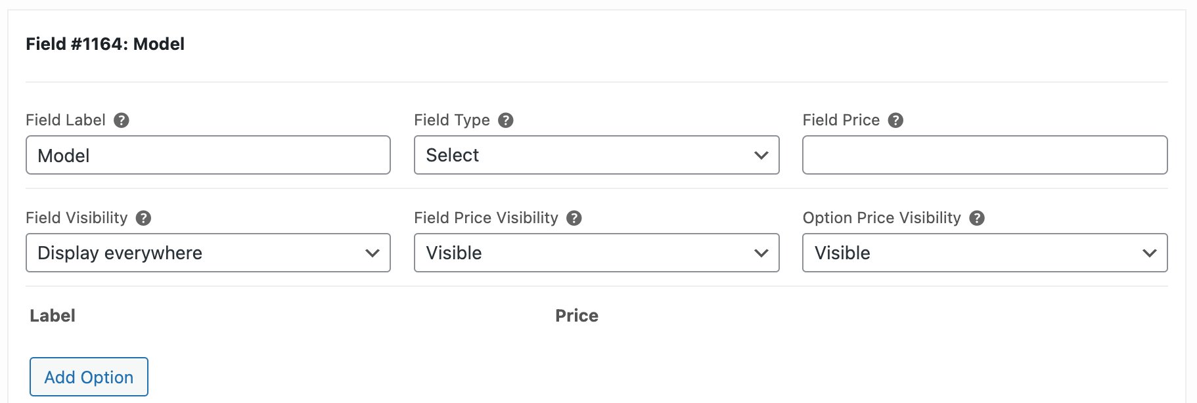1197x403 pixels.
Task: Click the Option Price Visibility help icon
Action: click(x=977, y=218)
